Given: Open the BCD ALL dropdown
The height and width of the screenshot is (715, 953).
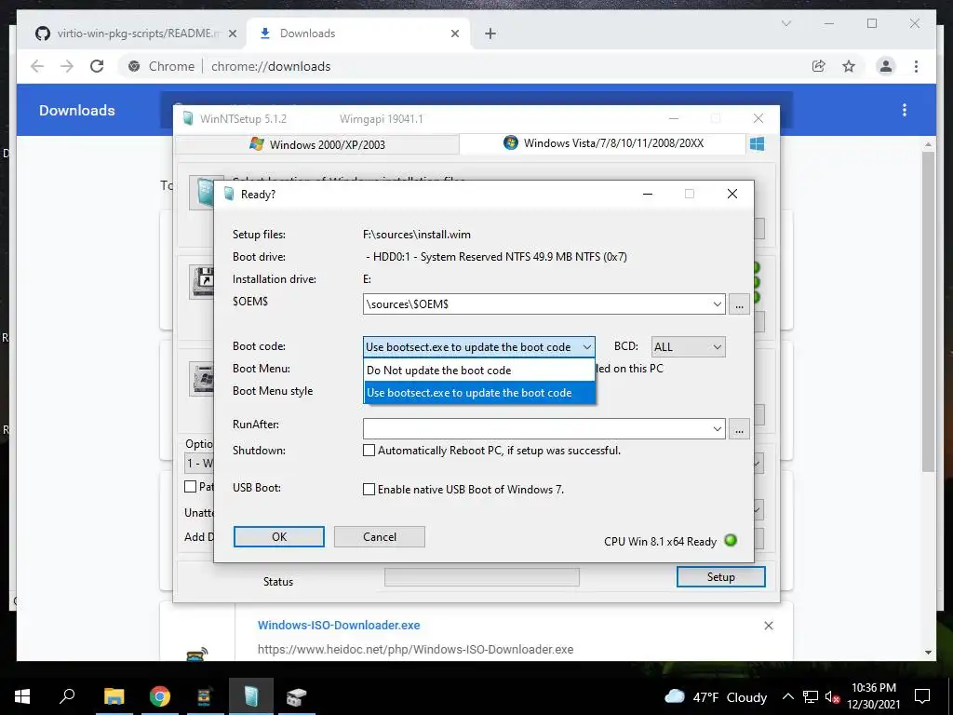Looking at the screenshot, I should [x=688, y=347].
